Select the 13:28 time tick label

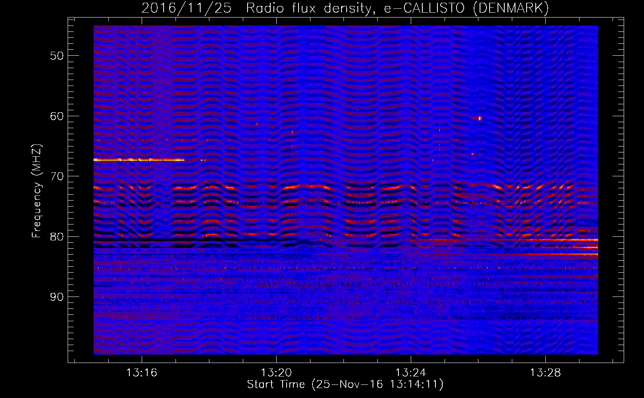[545, 373]
